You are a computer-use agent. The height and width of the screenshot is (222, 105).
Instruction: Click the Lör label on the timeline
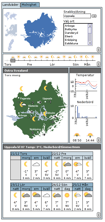coord(52,64)
